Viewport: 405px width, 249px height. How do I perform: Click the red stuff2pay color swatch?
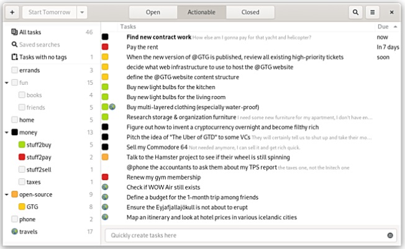pyautogui.click(x=22, y=157)
